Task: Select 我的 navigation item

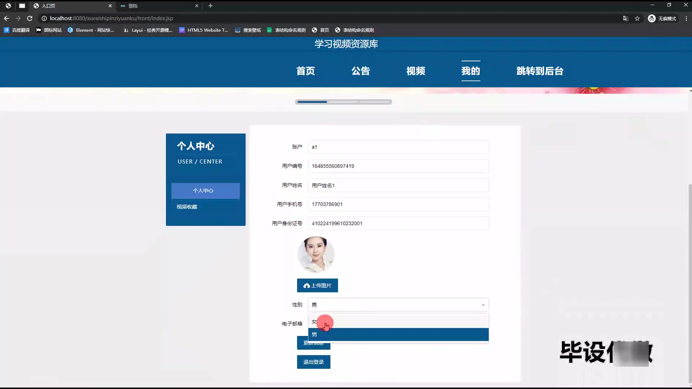Action: pyautogui.click(x=471, y=71)
